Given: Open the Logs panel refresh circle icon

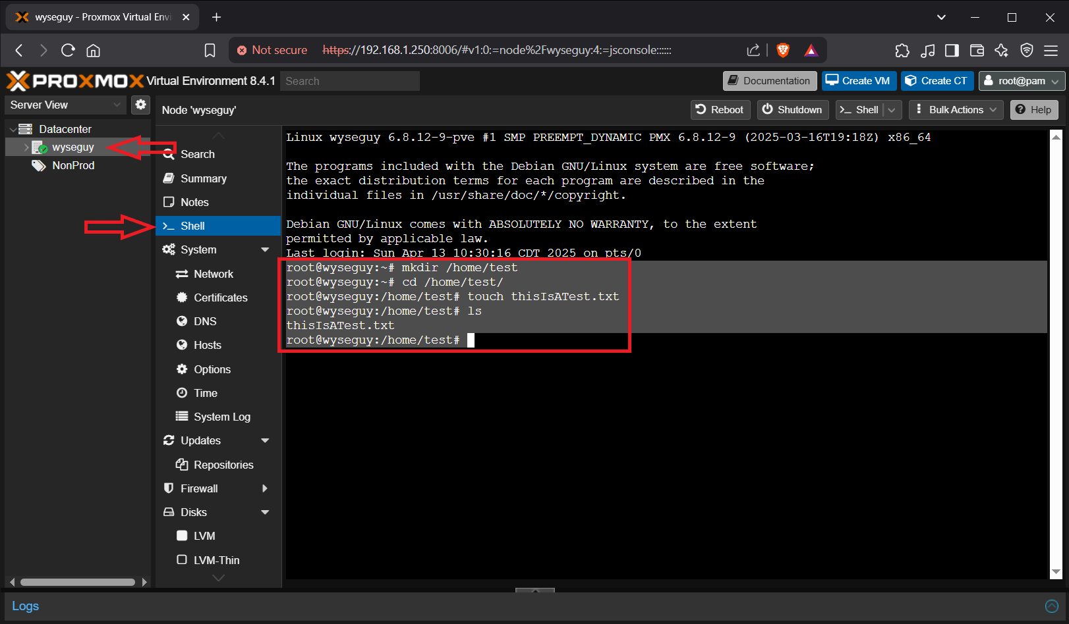Looking at the screenshot, I should click(x=1052, y=606).
